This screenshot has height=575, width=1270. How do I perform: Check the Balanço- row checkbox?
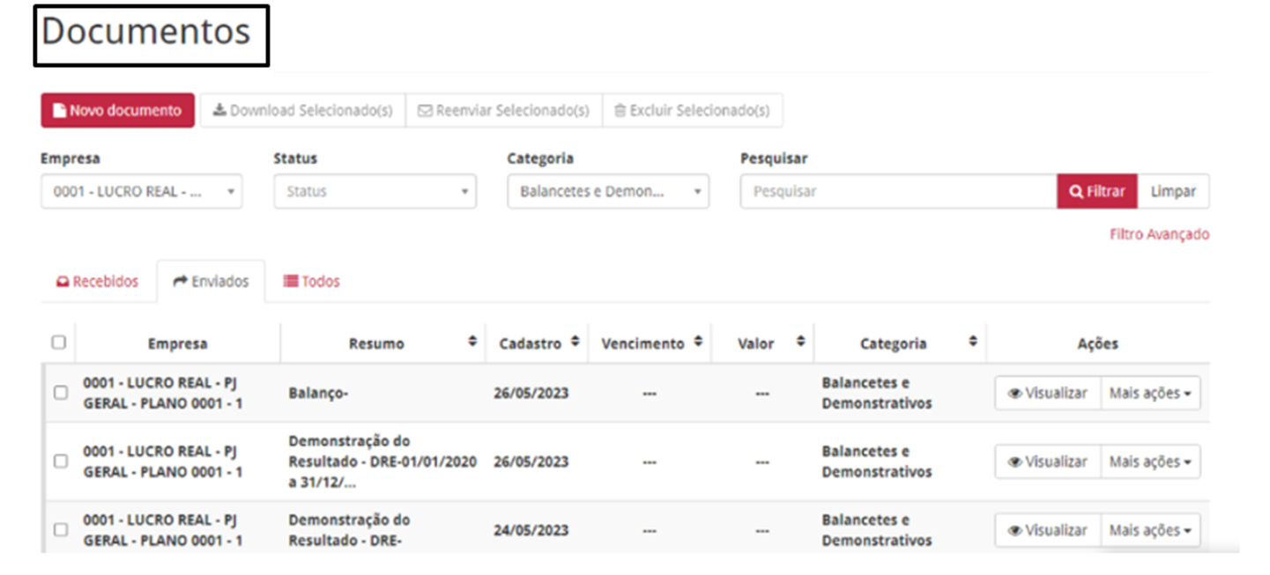pyautogui.click(x=61, y=393)
